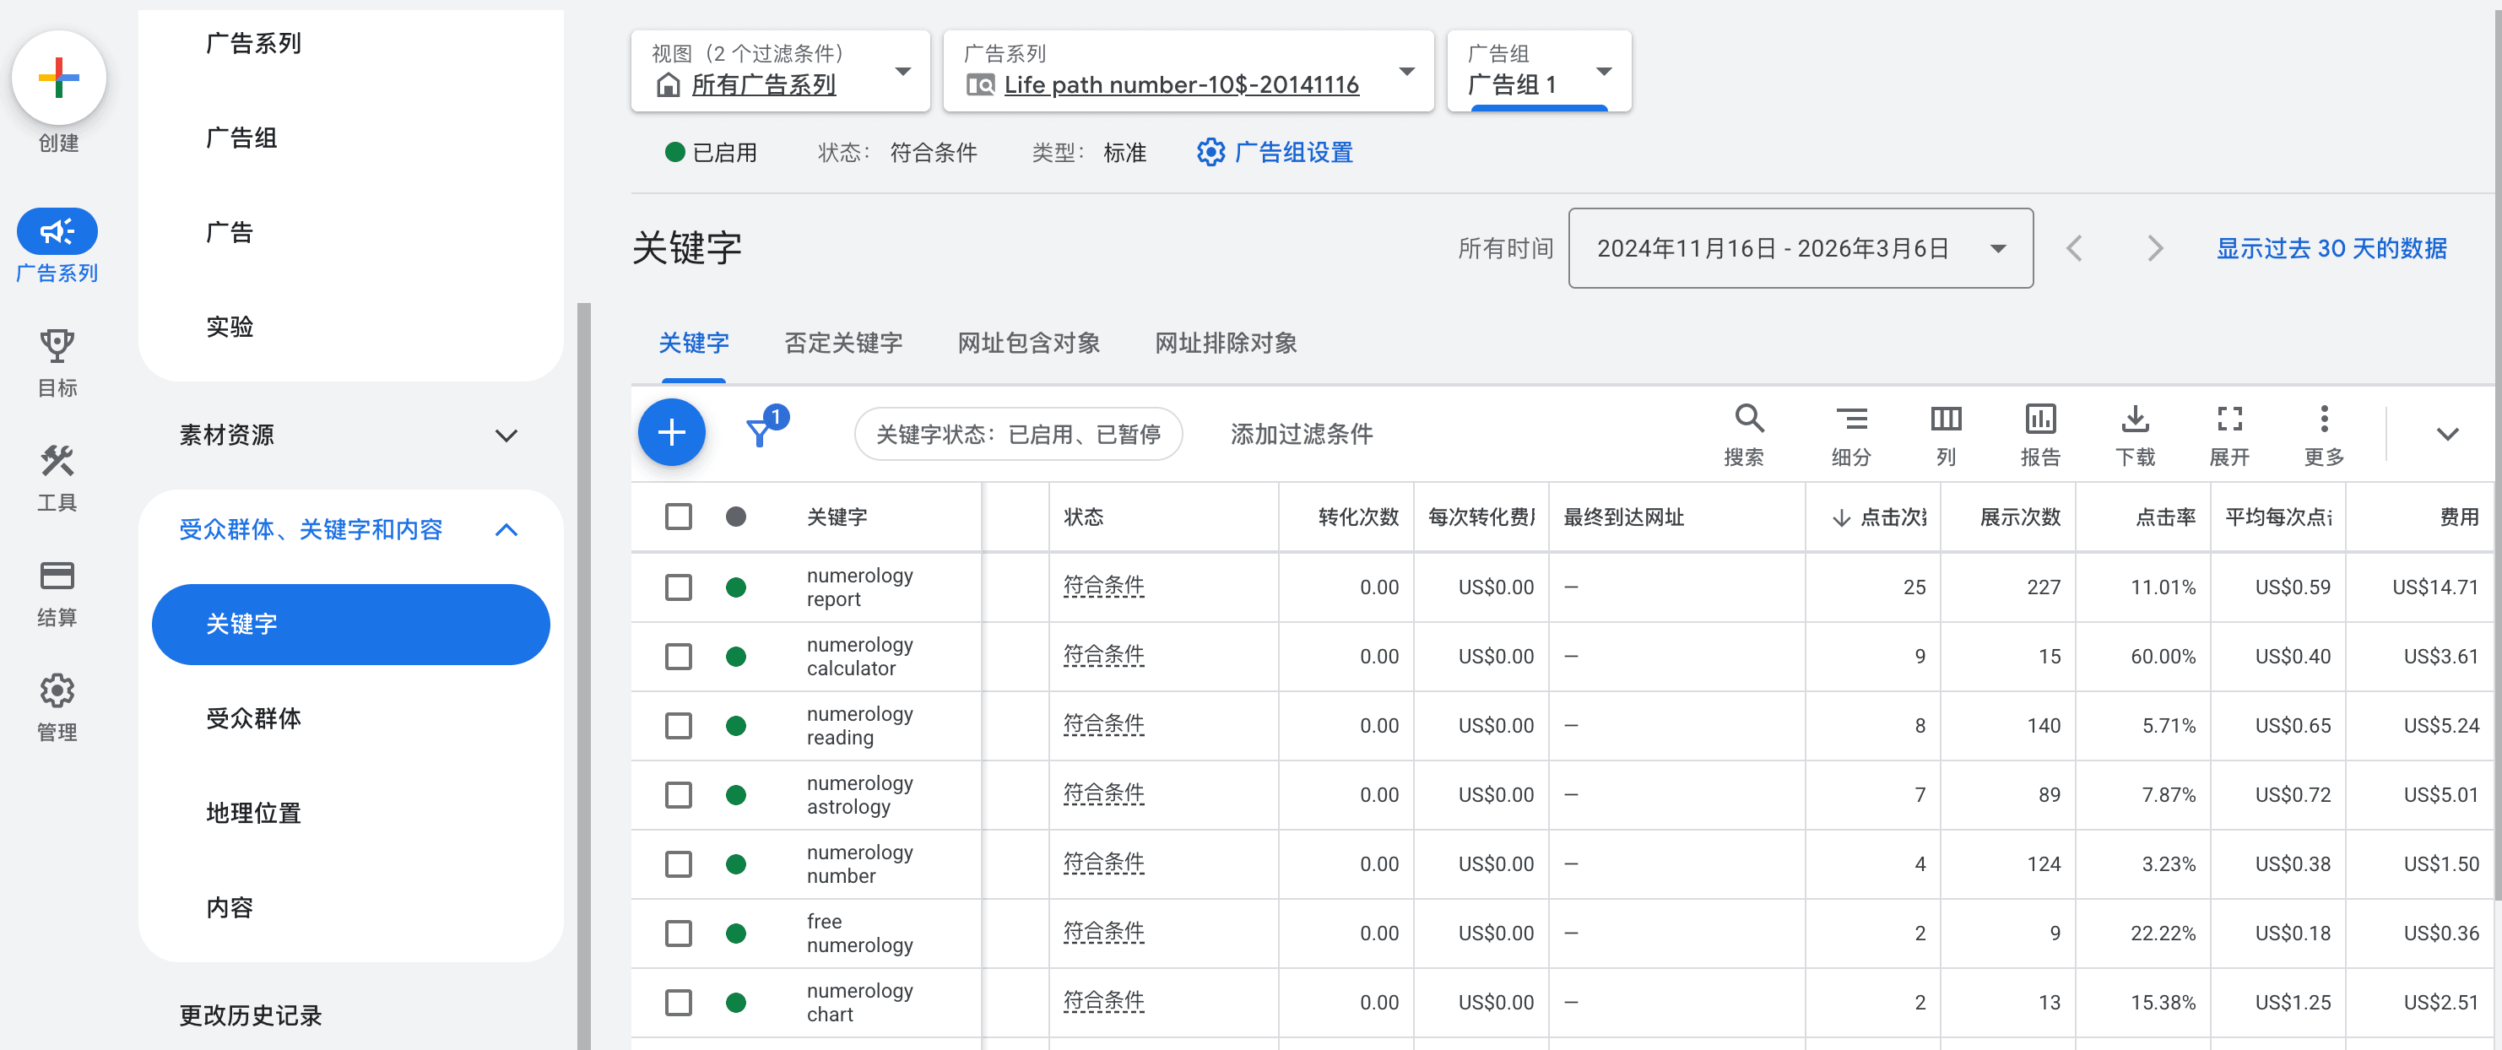Click the Search magnifier icon in table toolbar

tap(1747, 419)
